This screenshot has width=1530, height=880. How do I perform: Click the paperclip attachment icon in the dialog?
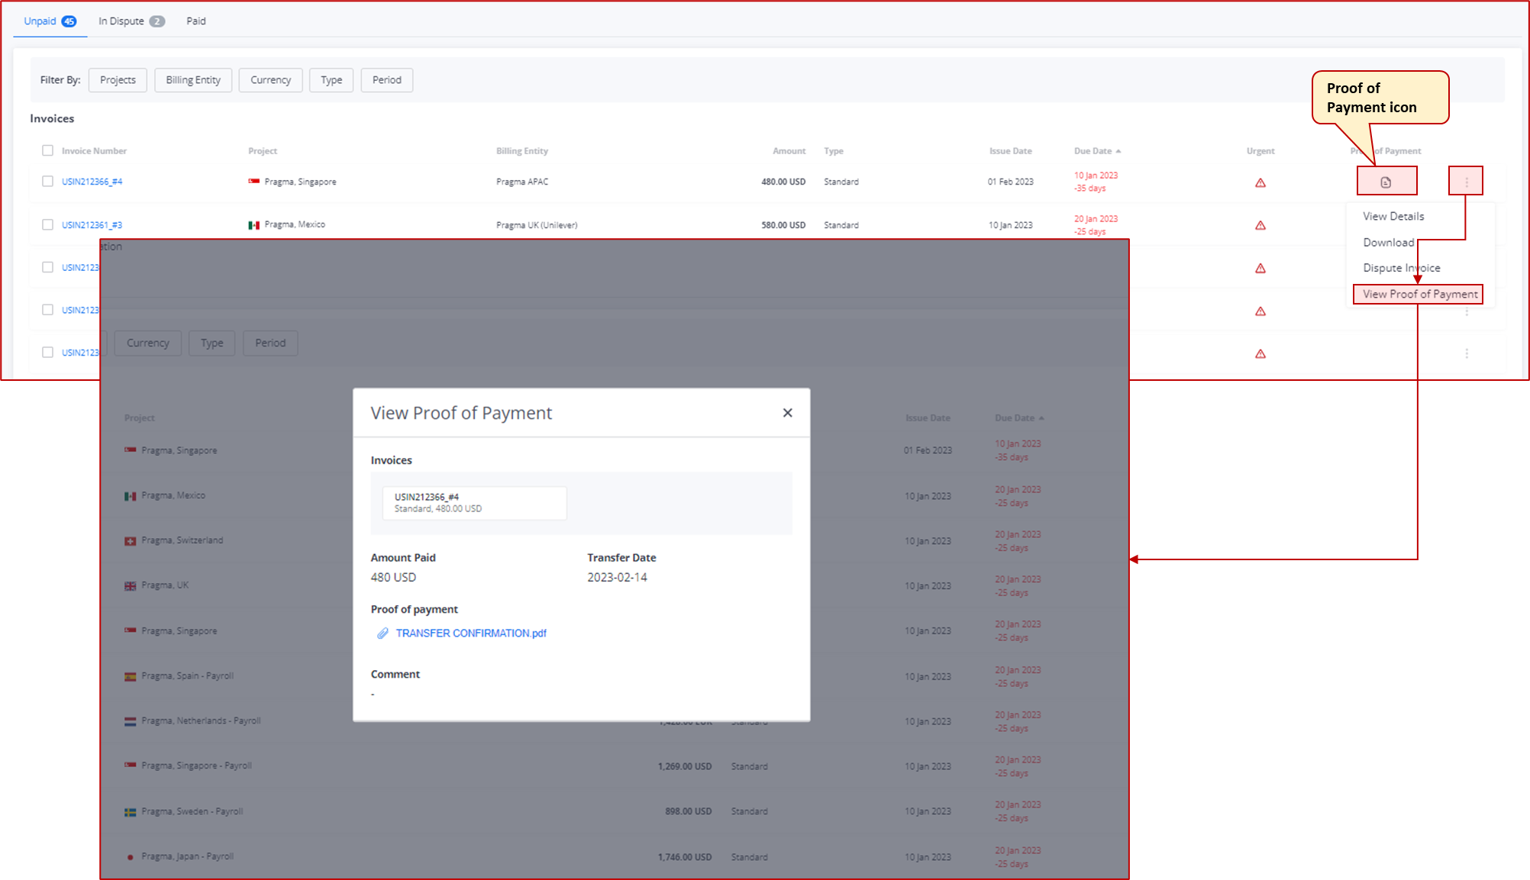(x=382, y=633)
